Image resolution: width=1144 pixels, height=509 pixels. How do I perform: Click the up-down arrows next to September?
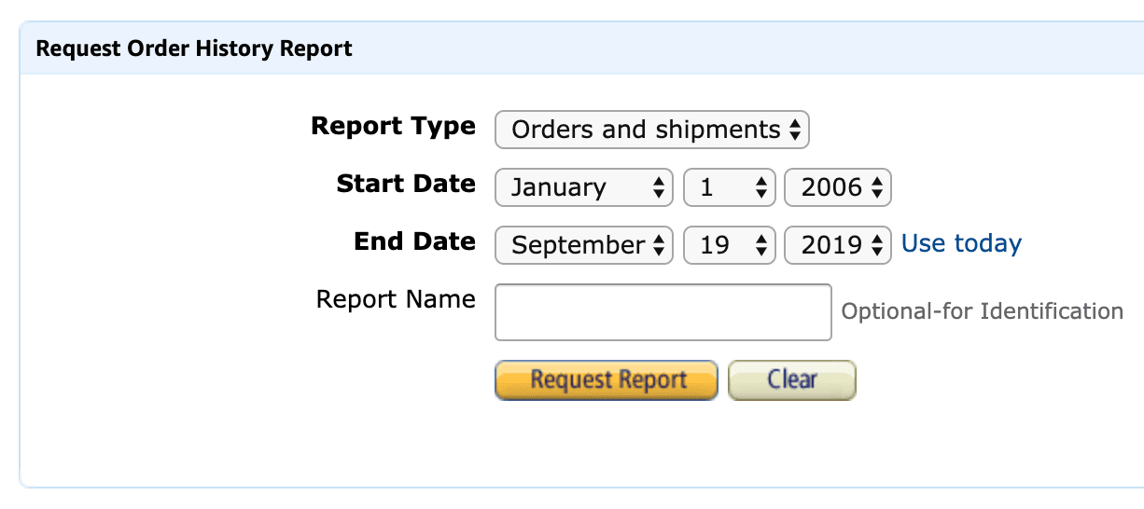pos(659,245)
